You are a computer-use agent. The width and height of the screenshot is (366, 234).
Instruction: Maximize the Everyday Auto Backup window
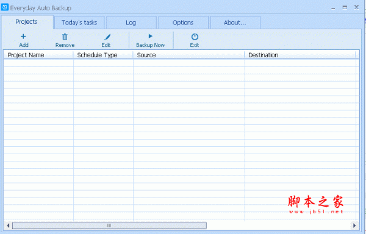click(345, 7)
